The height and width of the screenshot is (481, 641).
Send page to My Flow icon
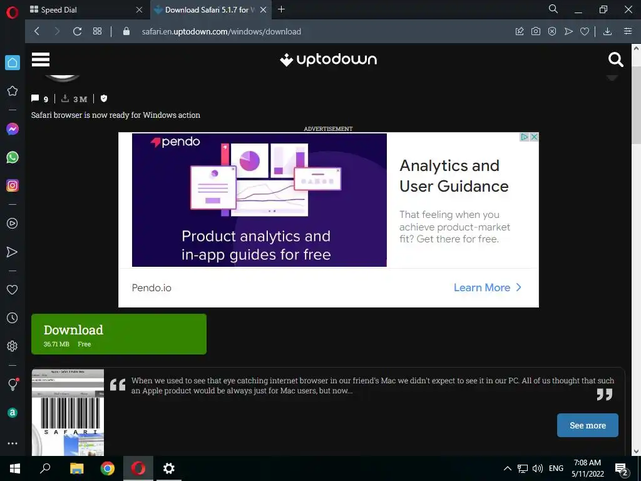click(568, 31)
